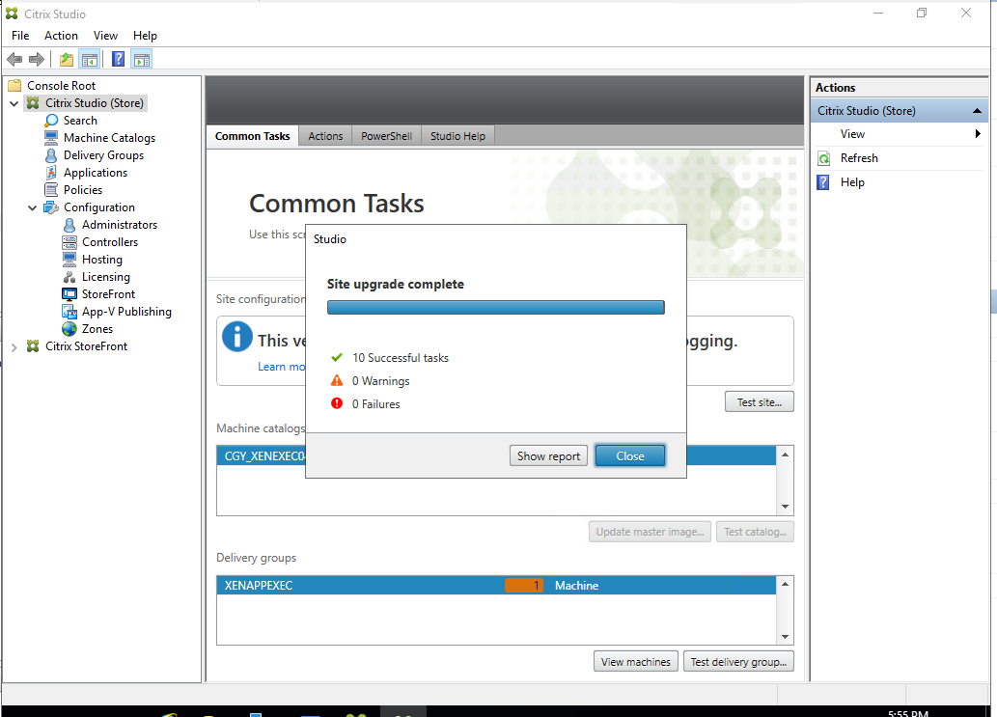This screenshot has height=717, width=997.
Task: Click the Learn more link
Action: tap(281, 367)
